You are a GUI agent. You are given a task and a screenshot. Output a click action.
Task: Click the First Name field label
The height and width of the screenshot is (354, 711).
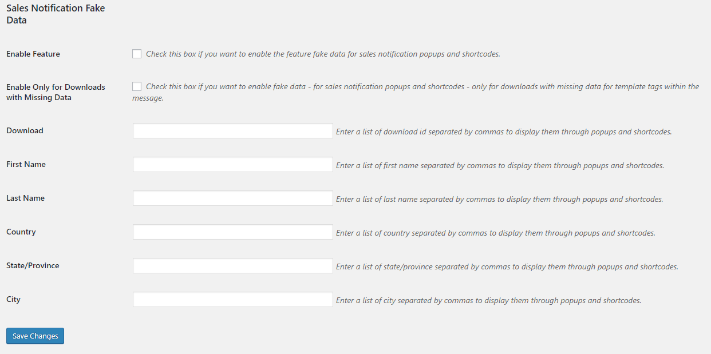click(x=26, y=164)
